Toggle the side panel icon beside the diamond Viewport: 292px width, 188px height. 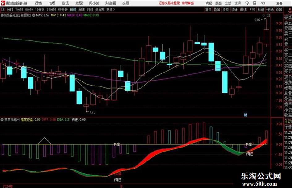tap(268, 15)
